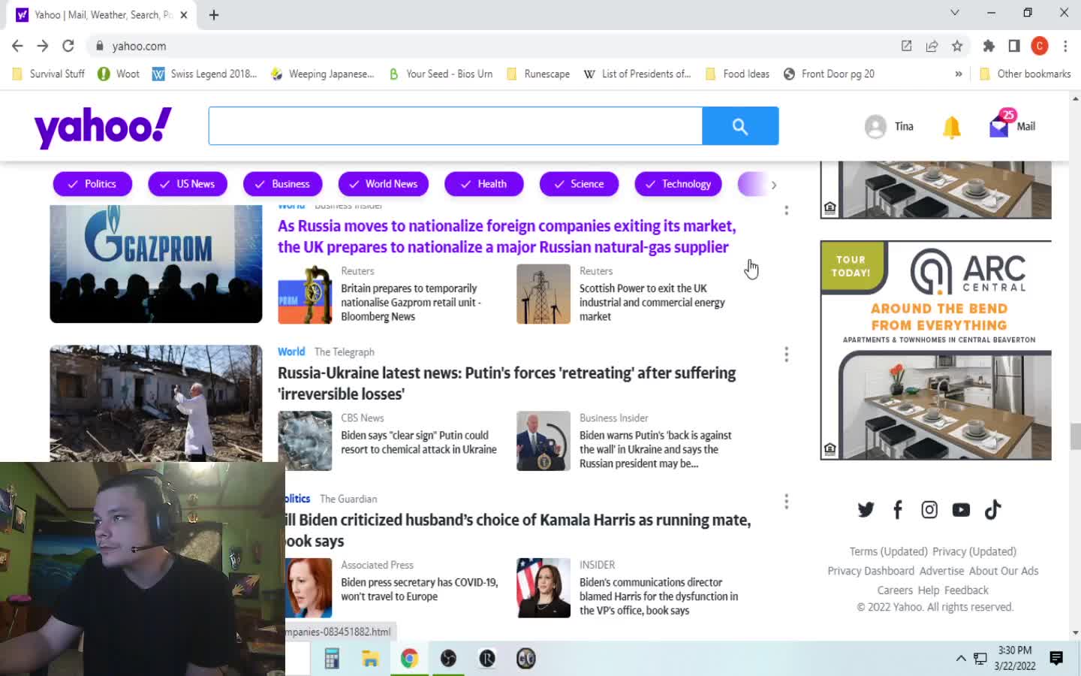Click Chrome icon in the taskbar
This screenshot has width=1081, height=676.
coord(409,659)
